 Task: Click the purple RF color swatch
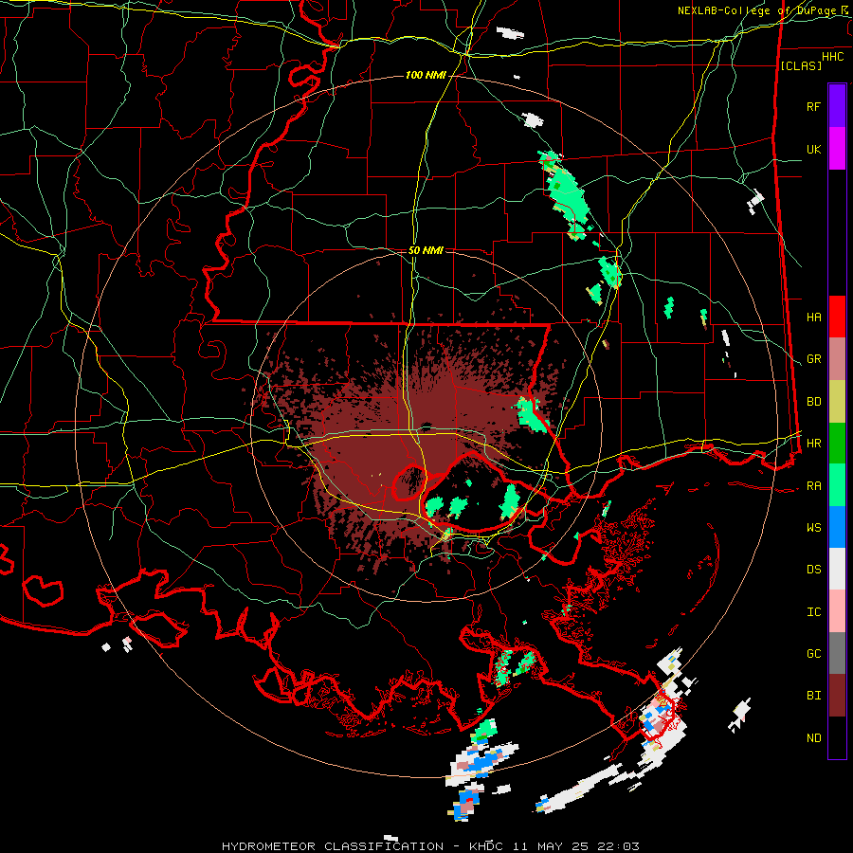837,105
